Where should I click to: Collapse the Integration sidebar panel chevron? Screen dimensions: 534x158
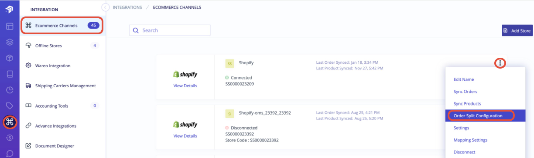pyautogui.click(x=105, y=7)
